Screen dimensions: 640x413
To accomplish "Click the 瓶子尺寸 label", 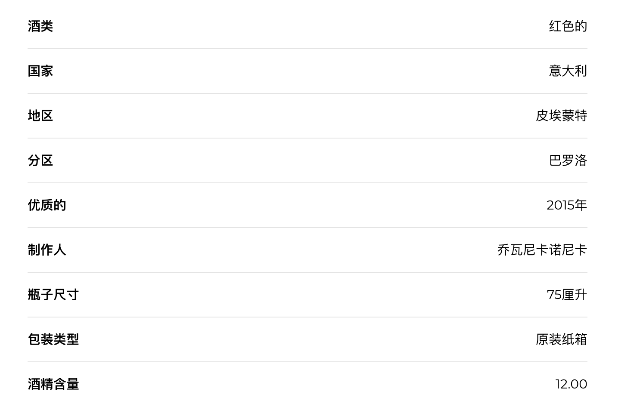I will click(x=53, y=295).
